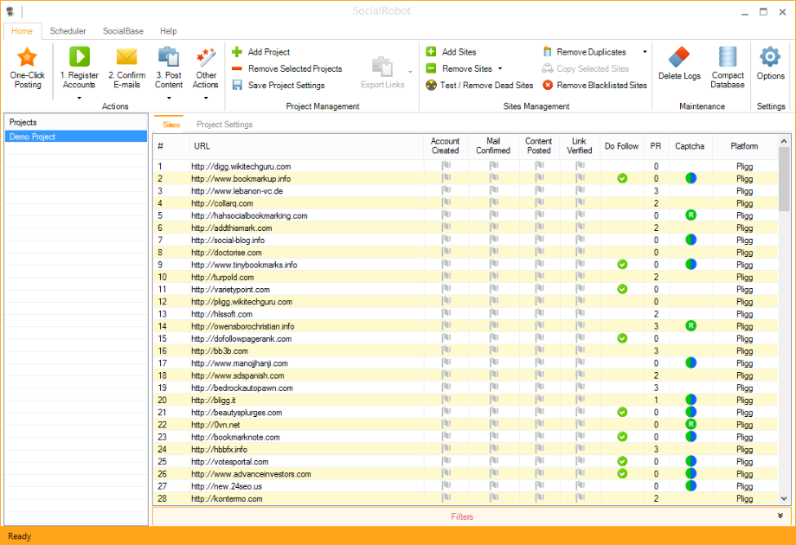This screenshot has height=545, width=796.
Task: Select row http://votesportal.com
Action: point(465,461)
